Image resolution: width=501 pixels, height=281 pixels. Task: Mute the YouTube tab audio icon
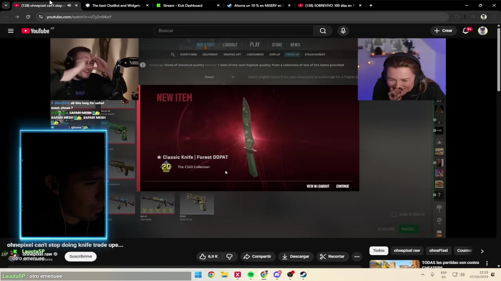point(69,5)
